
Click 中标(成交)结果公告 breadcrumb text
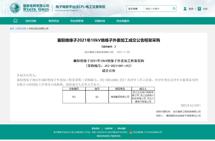pyautogui.click(x=38, y=29)
